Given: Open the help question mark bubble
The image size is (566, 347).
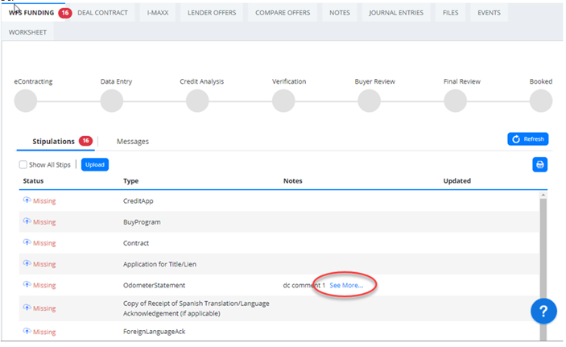Looking at the screenshot, I should (x=543, y=311).
